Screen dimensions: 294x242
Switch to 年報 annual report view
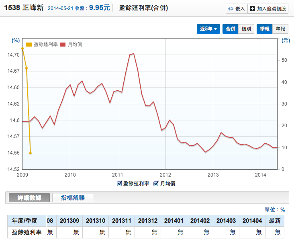click(280, 29)
